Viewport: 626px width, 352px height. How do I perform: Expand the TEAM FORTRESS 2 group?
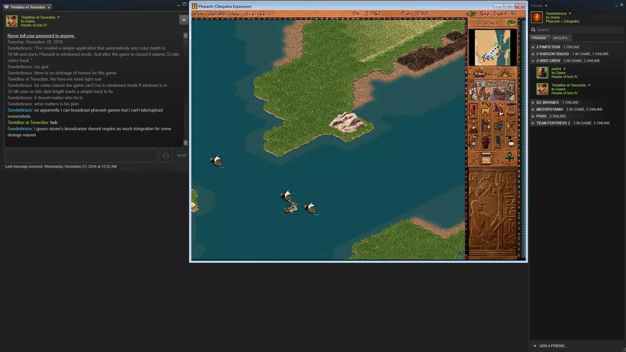533,123
